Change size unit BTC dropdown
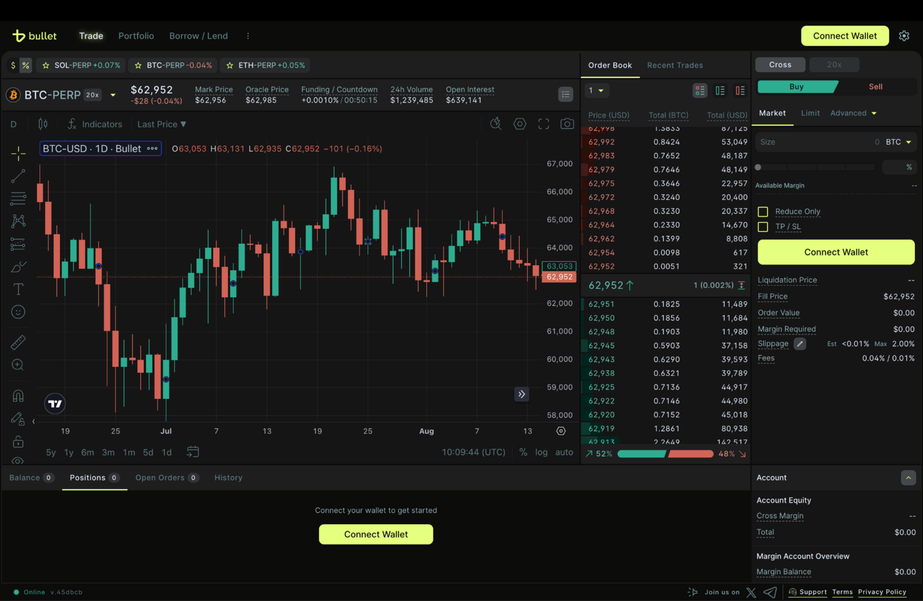 coord(899,142)
